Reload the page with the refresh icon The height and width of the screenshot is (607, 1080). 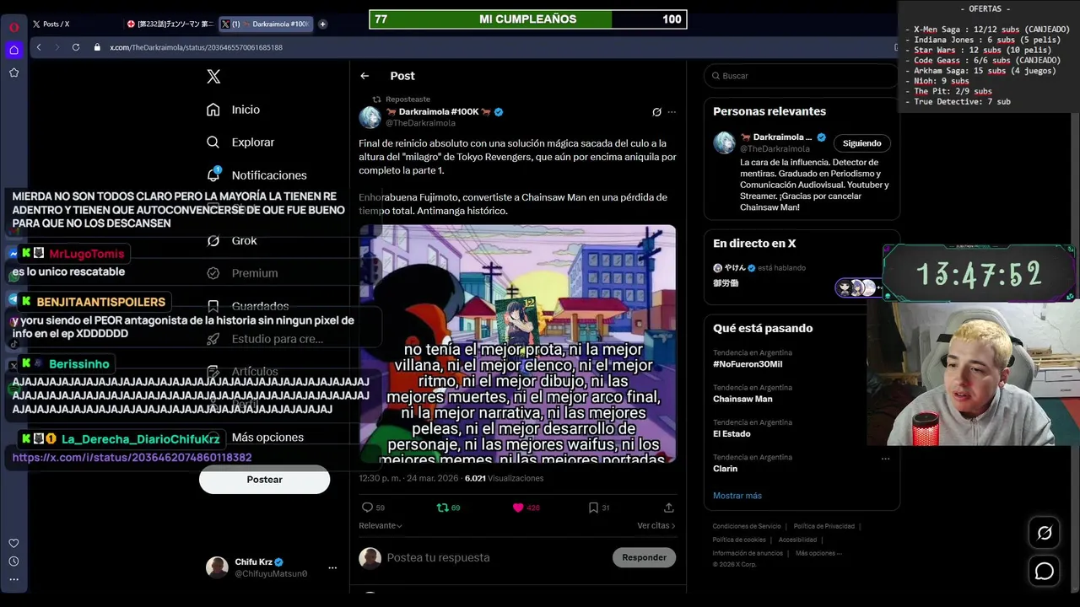coord(75,47)
